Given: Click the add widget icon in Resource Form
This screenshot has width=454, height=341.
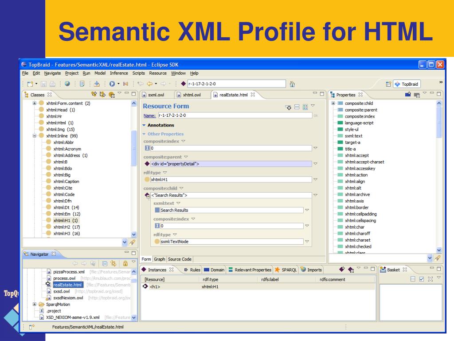Looking at the screenshot, I should [x=288, y=107].
